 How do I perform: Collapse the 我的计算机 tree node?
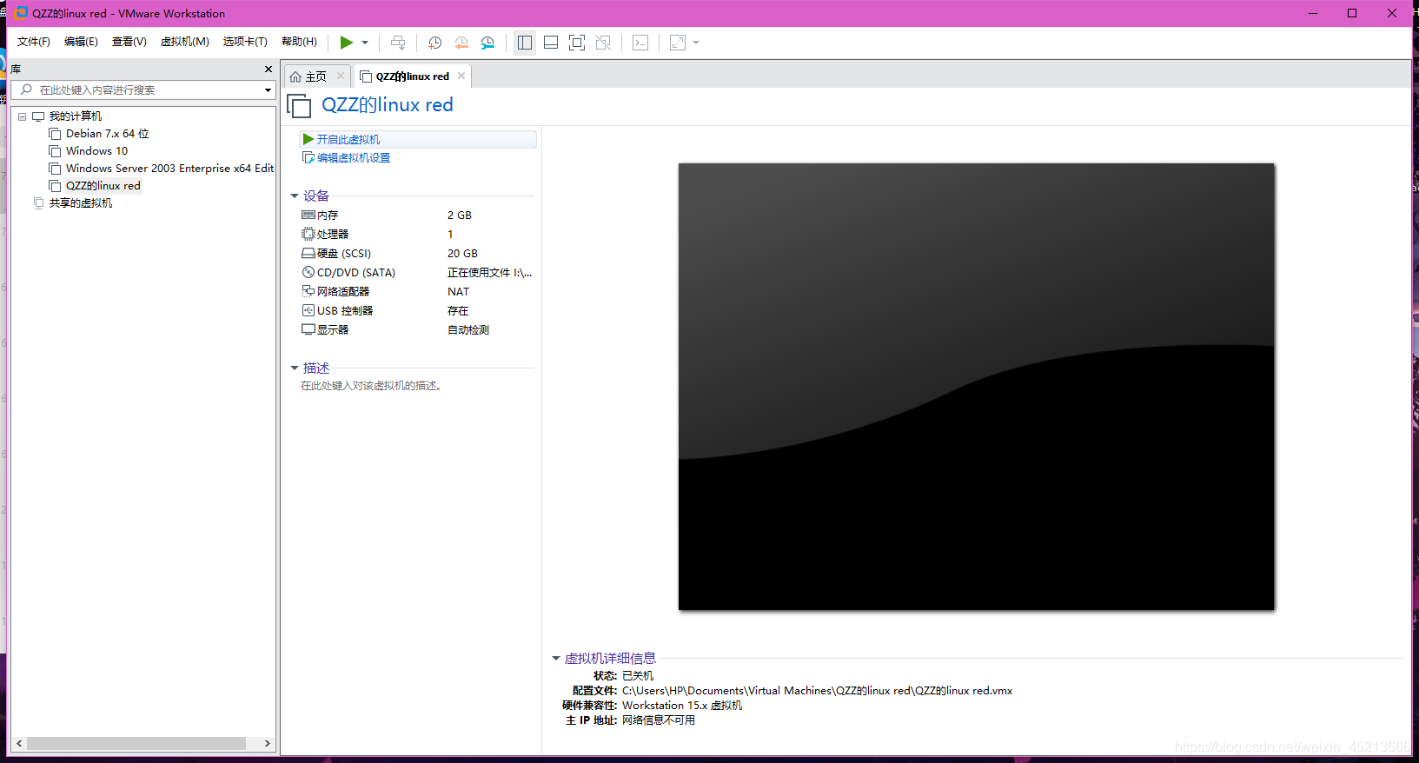coord(22,116)
